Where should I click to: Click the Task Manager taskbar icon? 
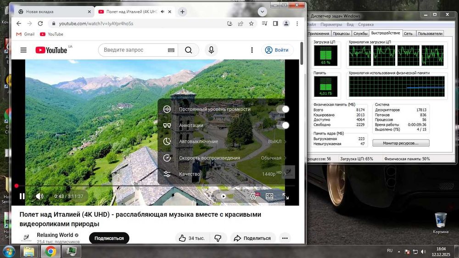click(71, 252)
